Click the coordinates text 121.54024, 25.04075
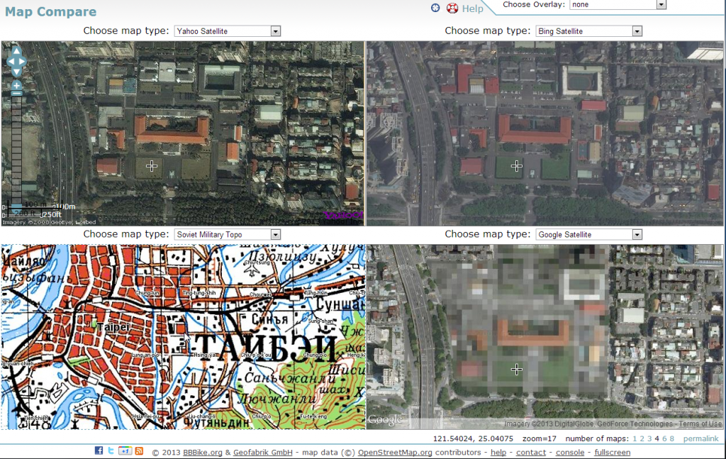Screen dimensions: 726x459 (x=473, y=438)
